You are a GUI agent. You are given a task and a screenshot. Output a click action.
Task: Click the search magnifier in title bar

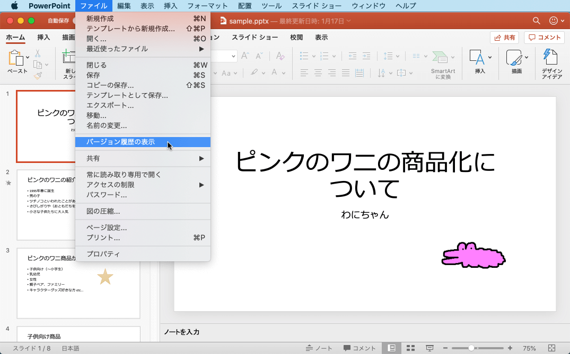[x=537, y=21]
